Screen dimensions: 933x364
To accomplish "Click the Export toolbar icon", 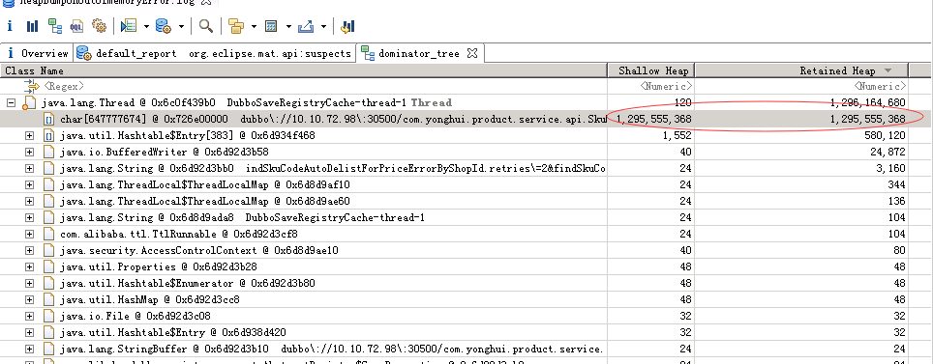I will coord(305,26).
